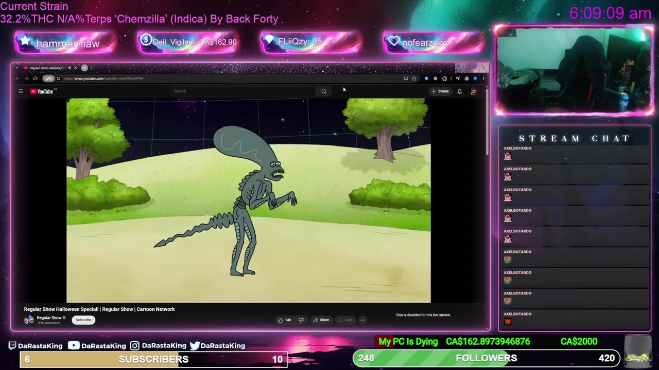Click the FOLLOWERS goal progress bar
Screen dimensions: 659x370
tap(487, 358)
